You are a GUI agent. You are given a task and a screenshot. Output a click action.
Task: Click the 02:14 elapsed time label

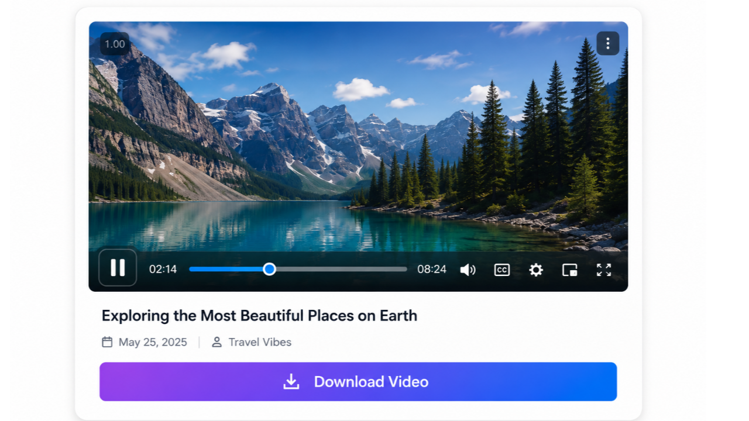163,269
